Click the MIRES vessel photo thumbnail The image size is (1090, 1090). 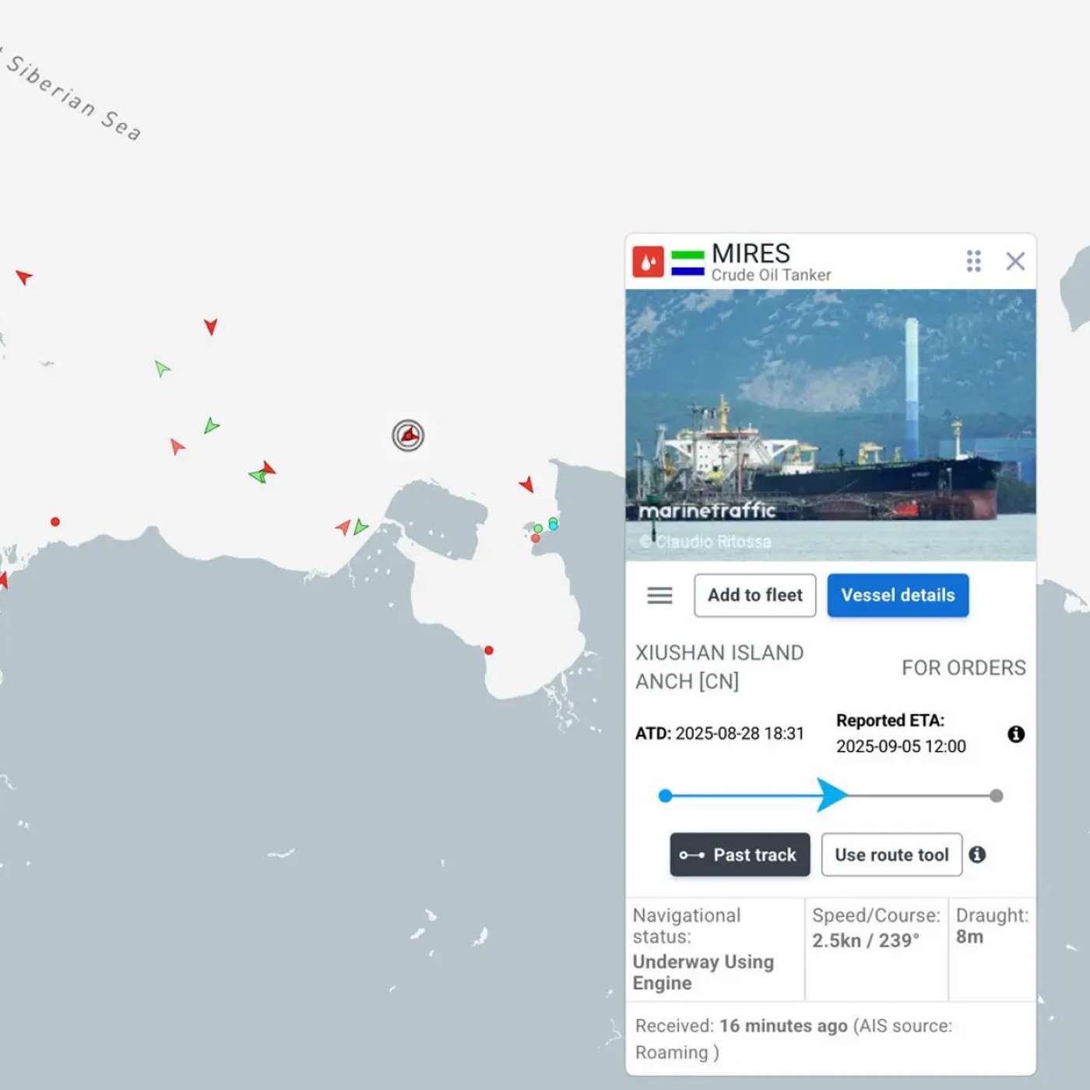click(x=831, y=425)
